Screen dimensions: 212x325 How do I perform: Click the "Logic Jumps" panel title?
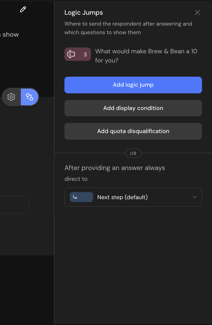(84, 13)
